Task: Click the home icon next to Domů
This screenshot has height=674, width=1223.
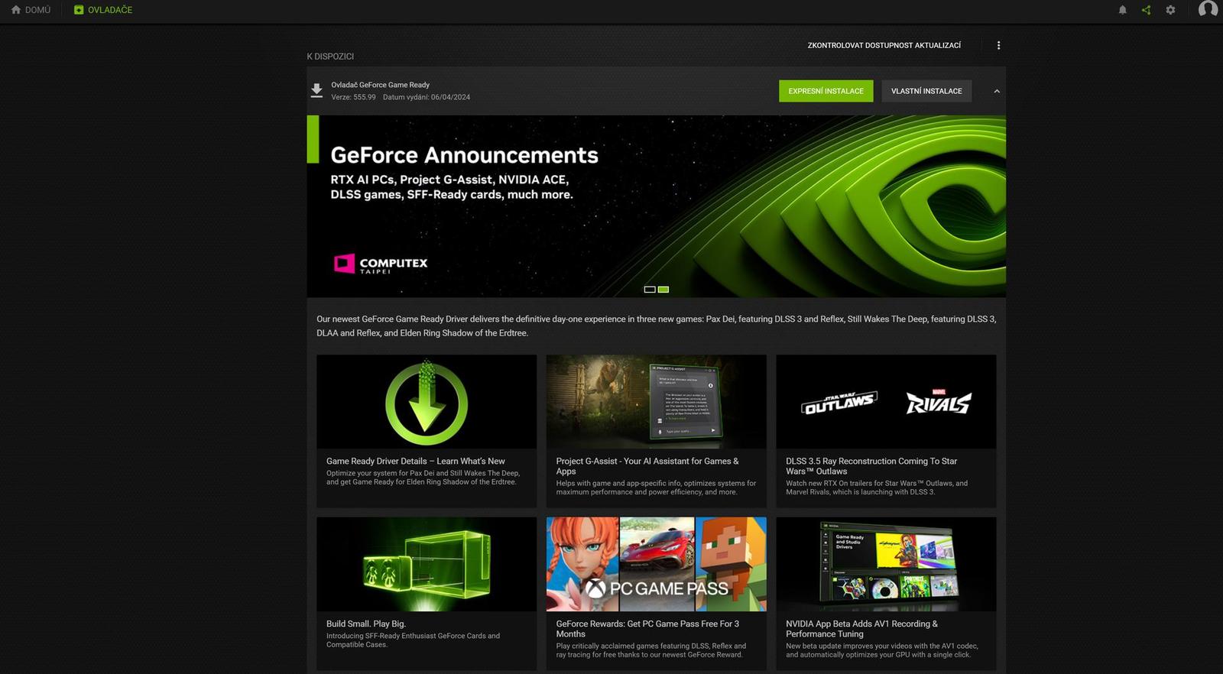Action: (16, 10)
